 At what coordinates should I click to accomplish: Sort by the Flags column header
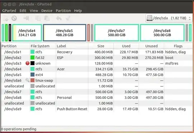click(x=178, y=46)
